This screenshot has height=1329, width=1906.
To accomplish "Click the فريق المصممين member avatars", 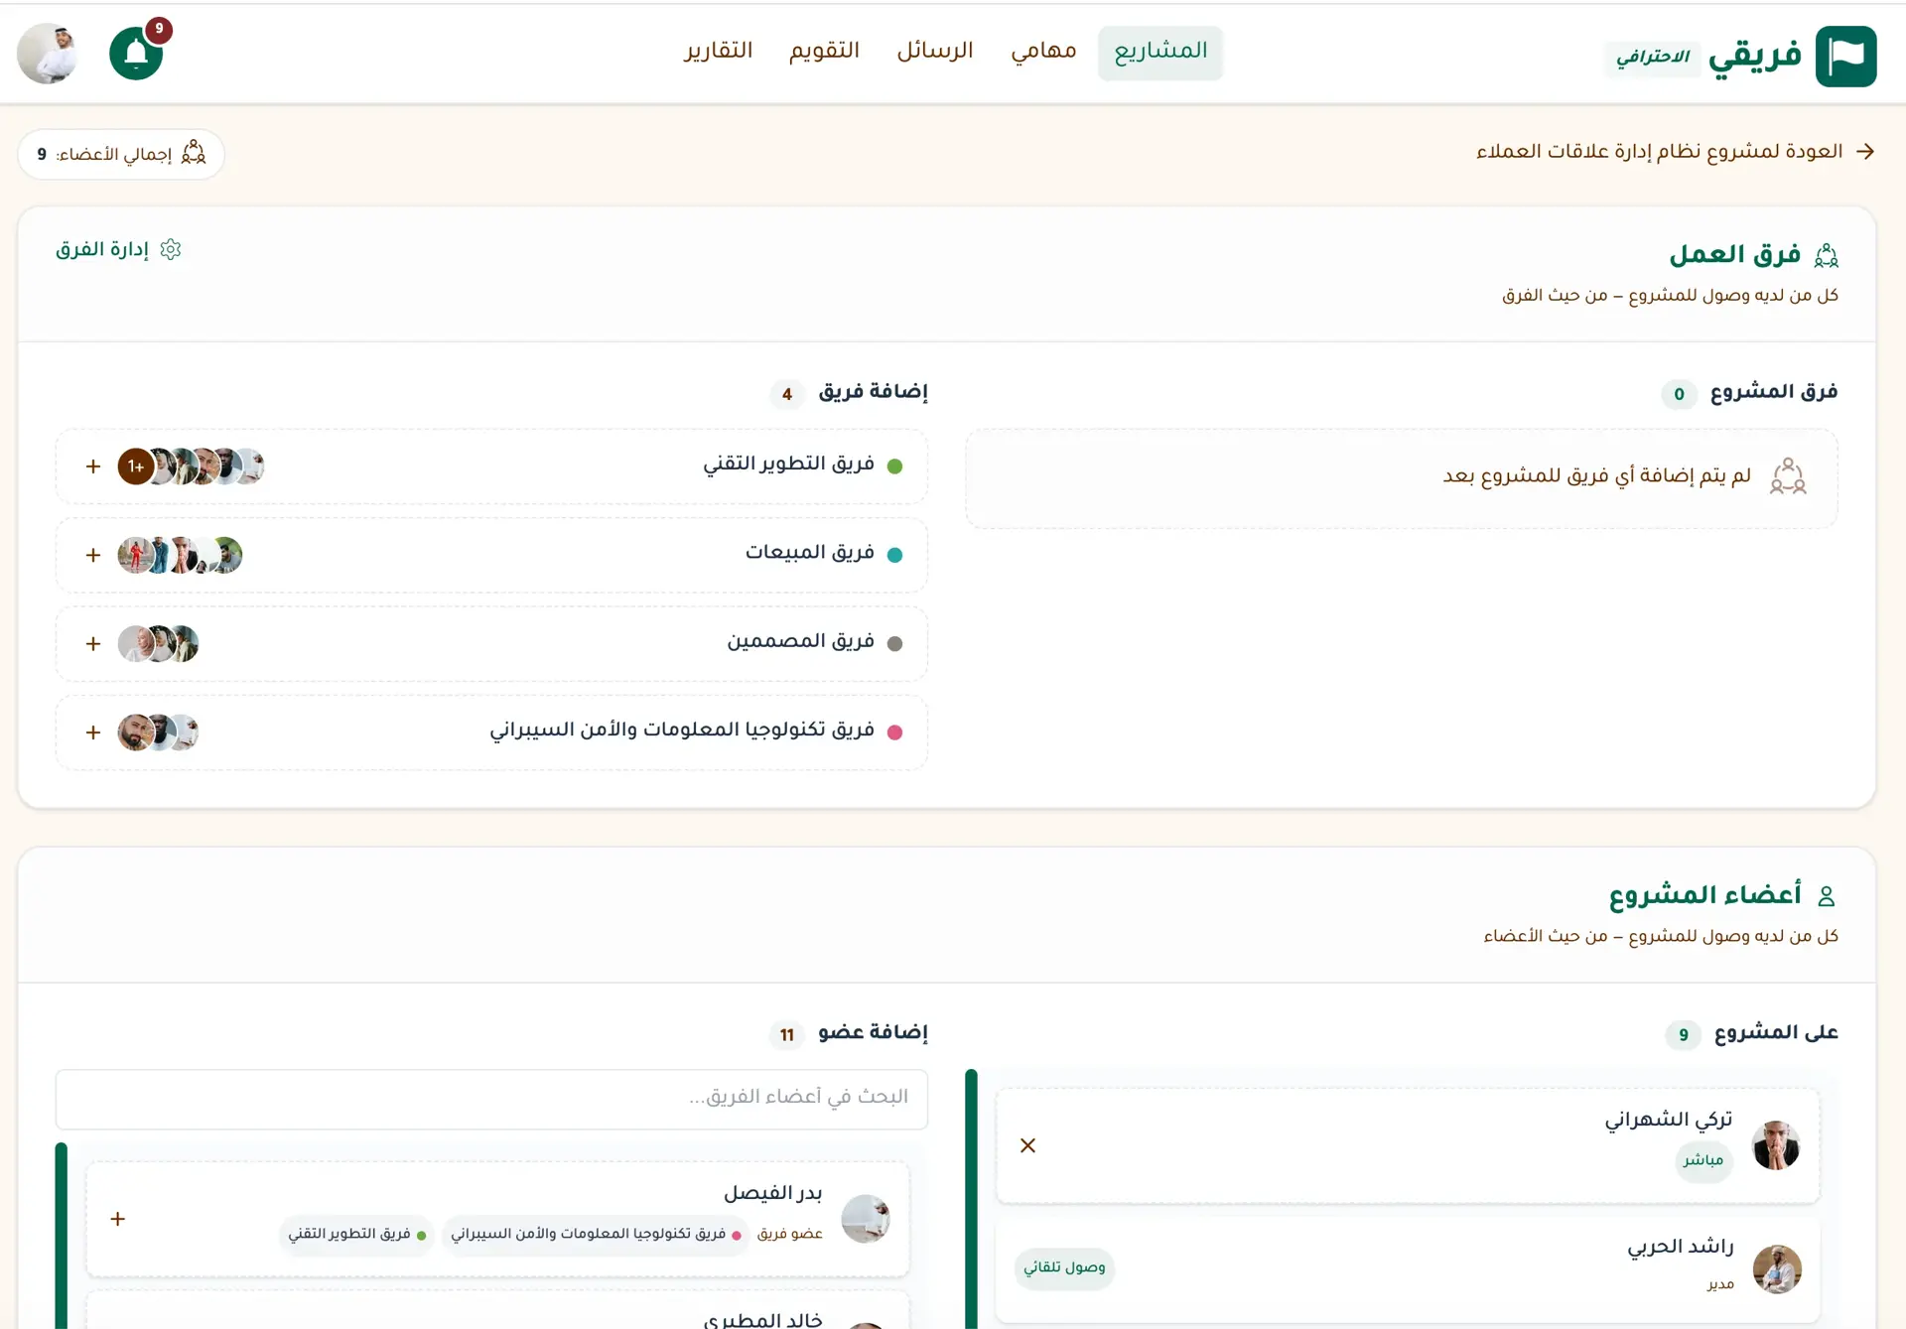I will 158,644.
